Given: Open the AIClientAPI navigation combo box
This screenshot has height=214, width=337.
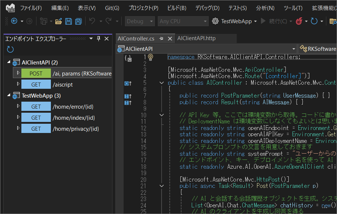Looking at the screenshot, I should [207, 49].
